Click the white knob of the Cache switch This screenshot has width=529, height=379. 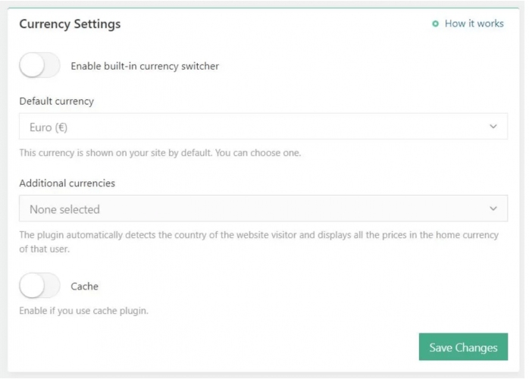click(x=32, y=287)
